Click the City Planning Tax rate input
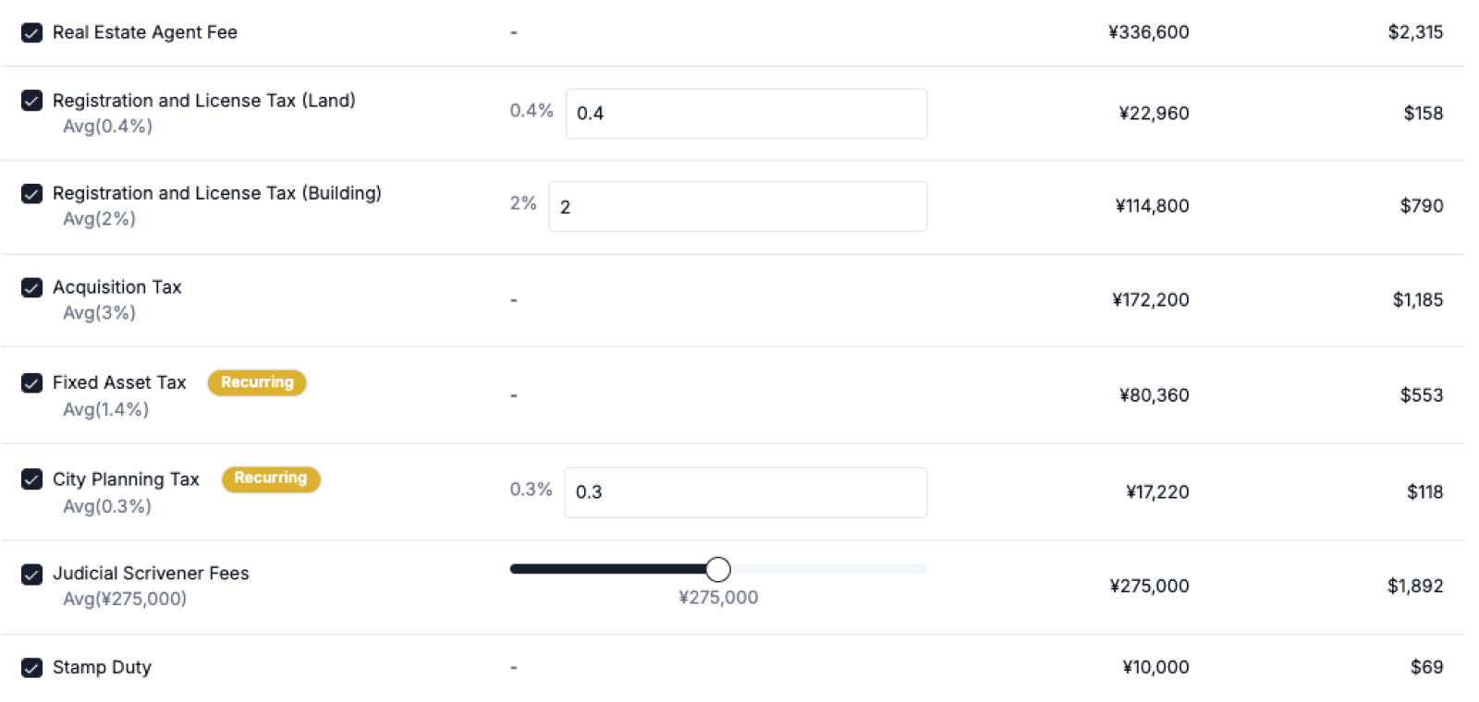Screen dimensions: 1479x702 (x=745, y=492)
